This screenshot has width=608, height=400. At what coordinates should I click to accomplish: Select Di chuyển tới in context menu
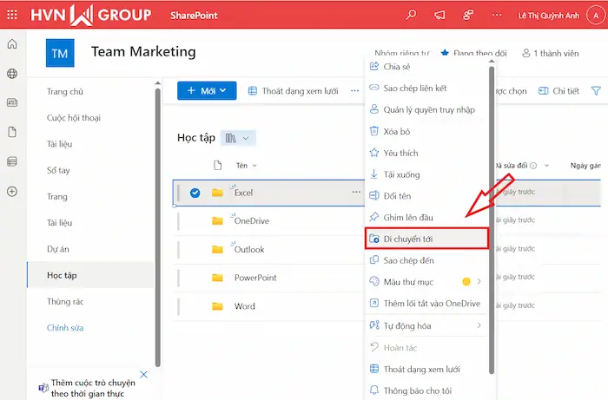426,238
